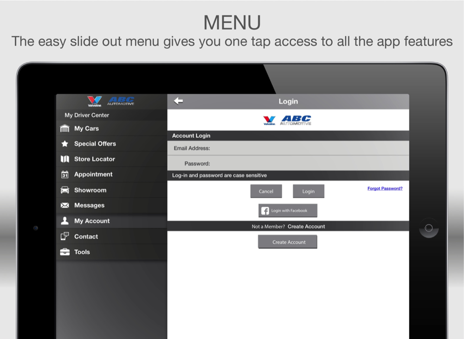This screenshot has height=339, width=464.
Task: Sign in using Login with Facebook
Action: (x=288, y=210)
